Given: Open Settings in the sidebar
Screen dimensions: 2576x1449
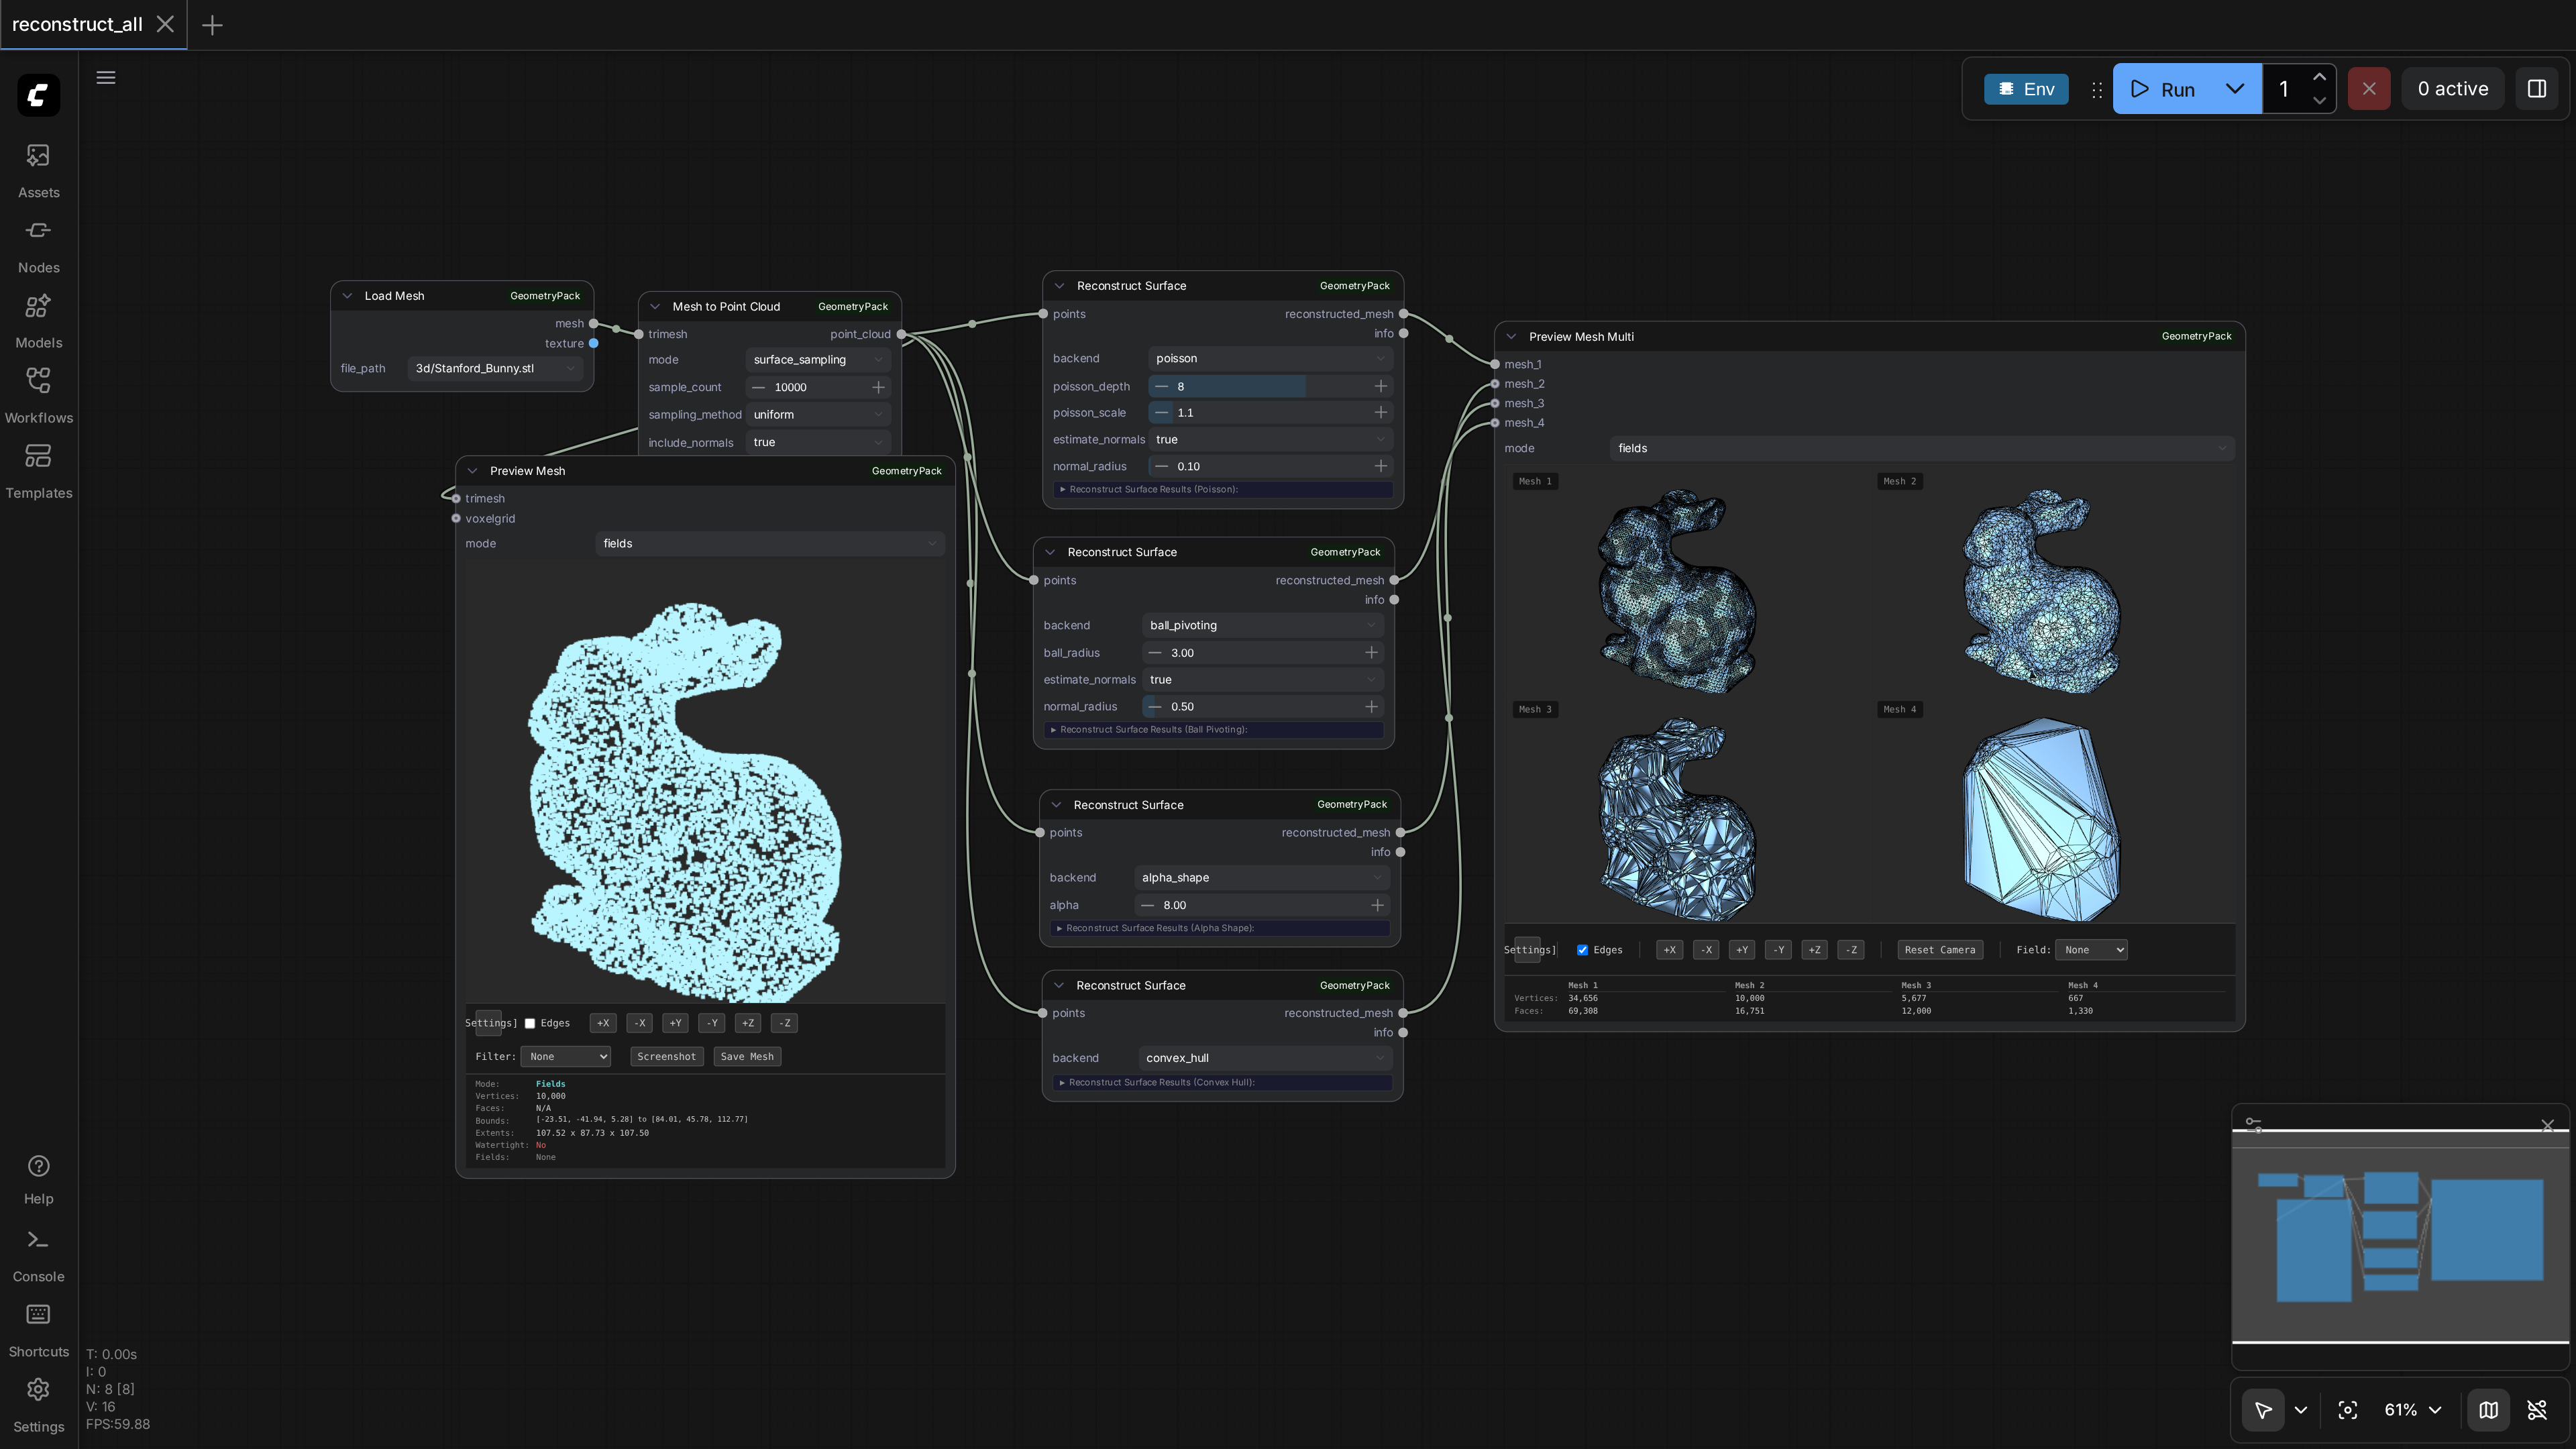Looking at the screenshot, I should pos(38,1405).
